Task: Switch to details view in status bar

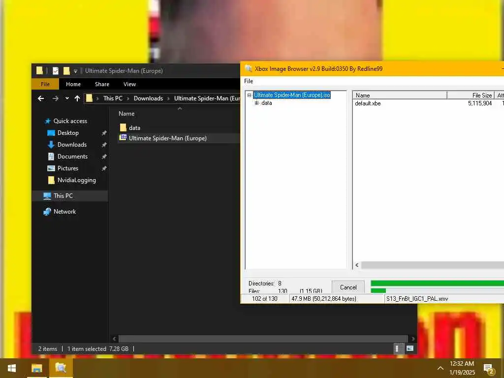Action: [x=398, y=348]
